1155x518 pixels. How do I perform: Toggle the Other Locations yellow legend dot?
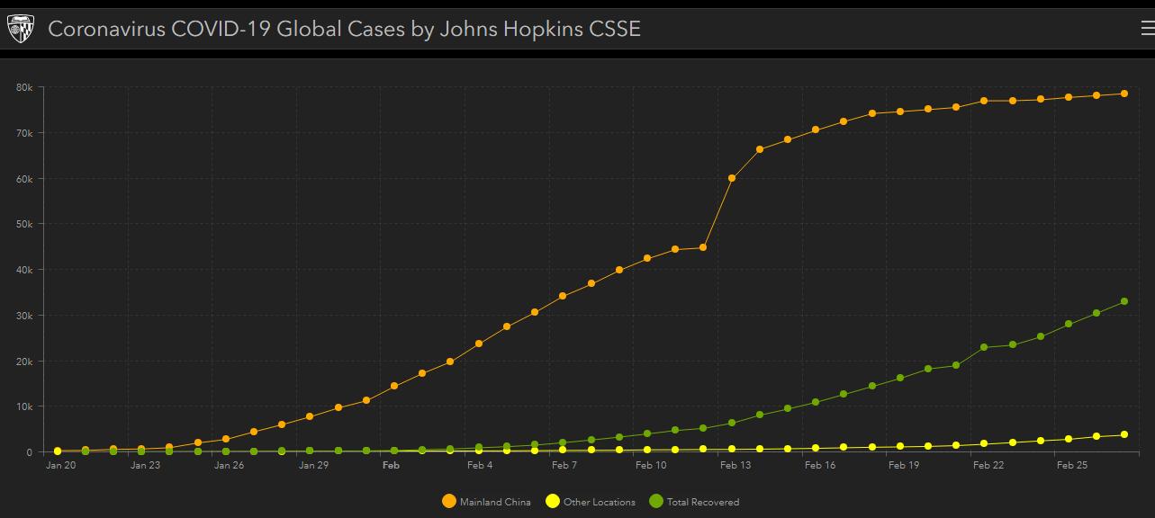tap(553, 502)
